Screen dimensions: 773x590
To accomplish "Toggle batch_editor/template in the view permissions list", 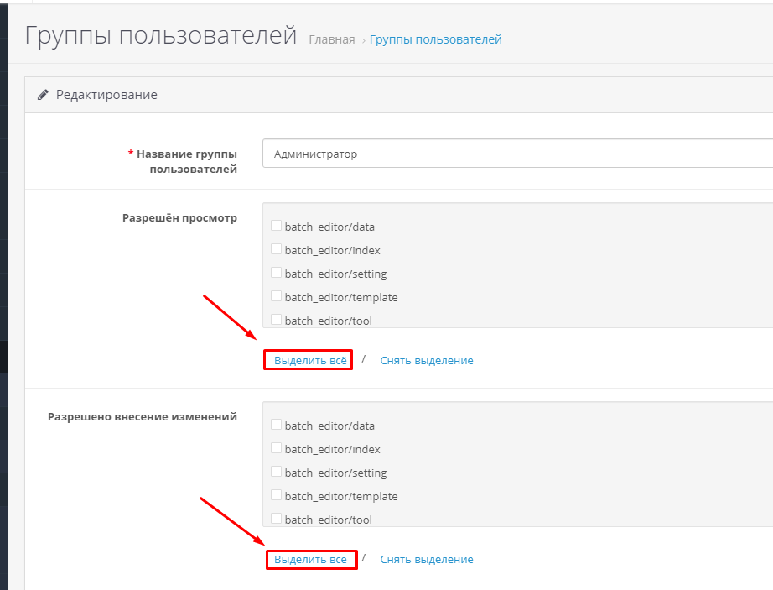I will [x=276, y=296].
